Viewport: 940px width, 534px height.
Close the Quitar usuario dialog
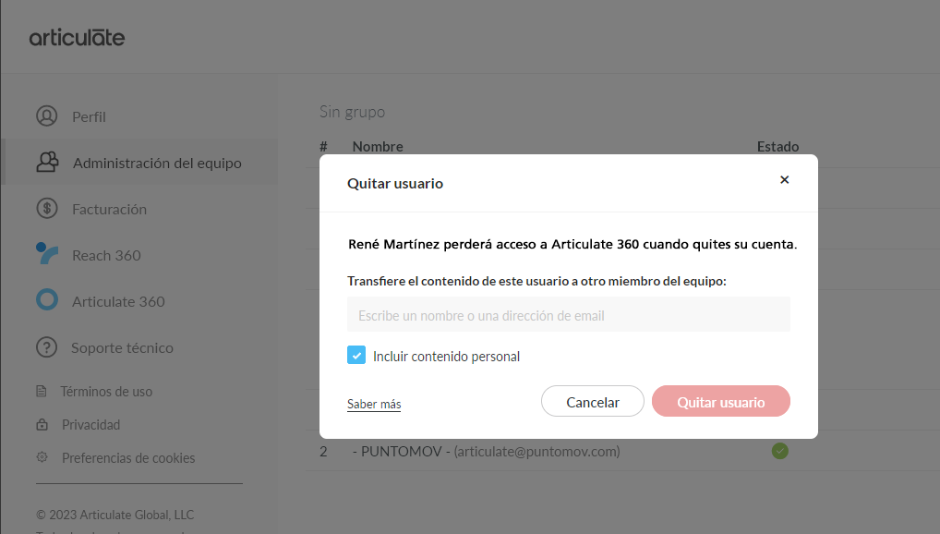(x=784, y=180)
